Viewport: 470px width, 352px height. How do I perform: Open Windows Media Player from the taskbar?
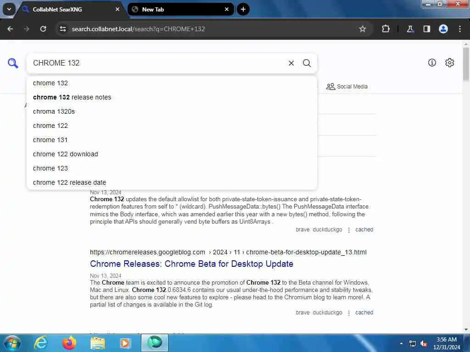(125, 343)
